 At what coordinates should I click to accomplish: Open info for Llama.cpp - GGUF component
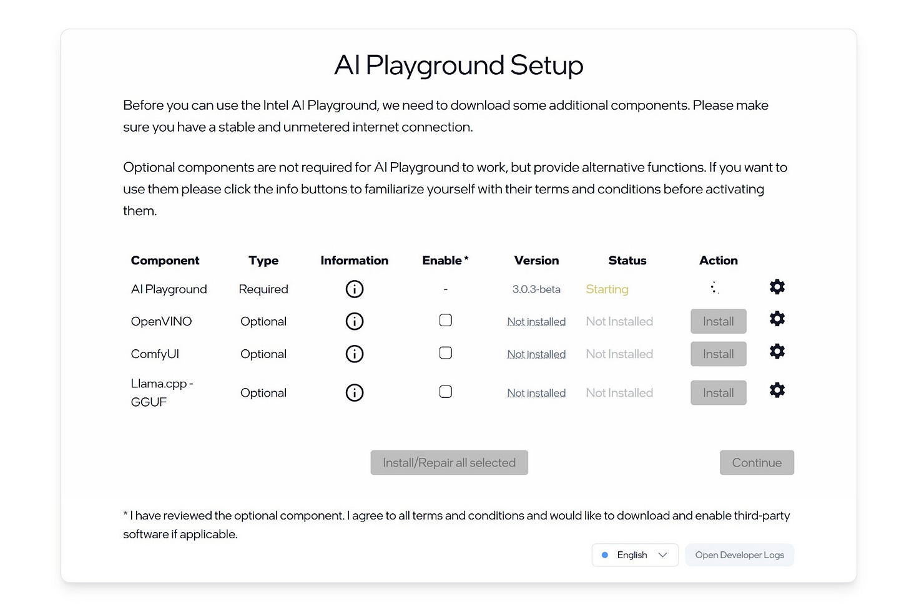[x=355, y=393]
